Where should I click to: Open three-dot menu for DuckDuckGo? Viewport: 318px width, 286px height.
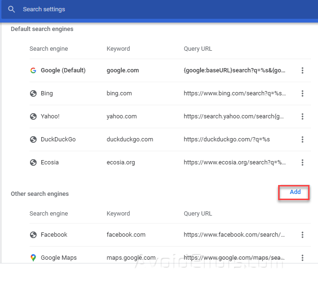pyautogui.click(x=303, y=139)
